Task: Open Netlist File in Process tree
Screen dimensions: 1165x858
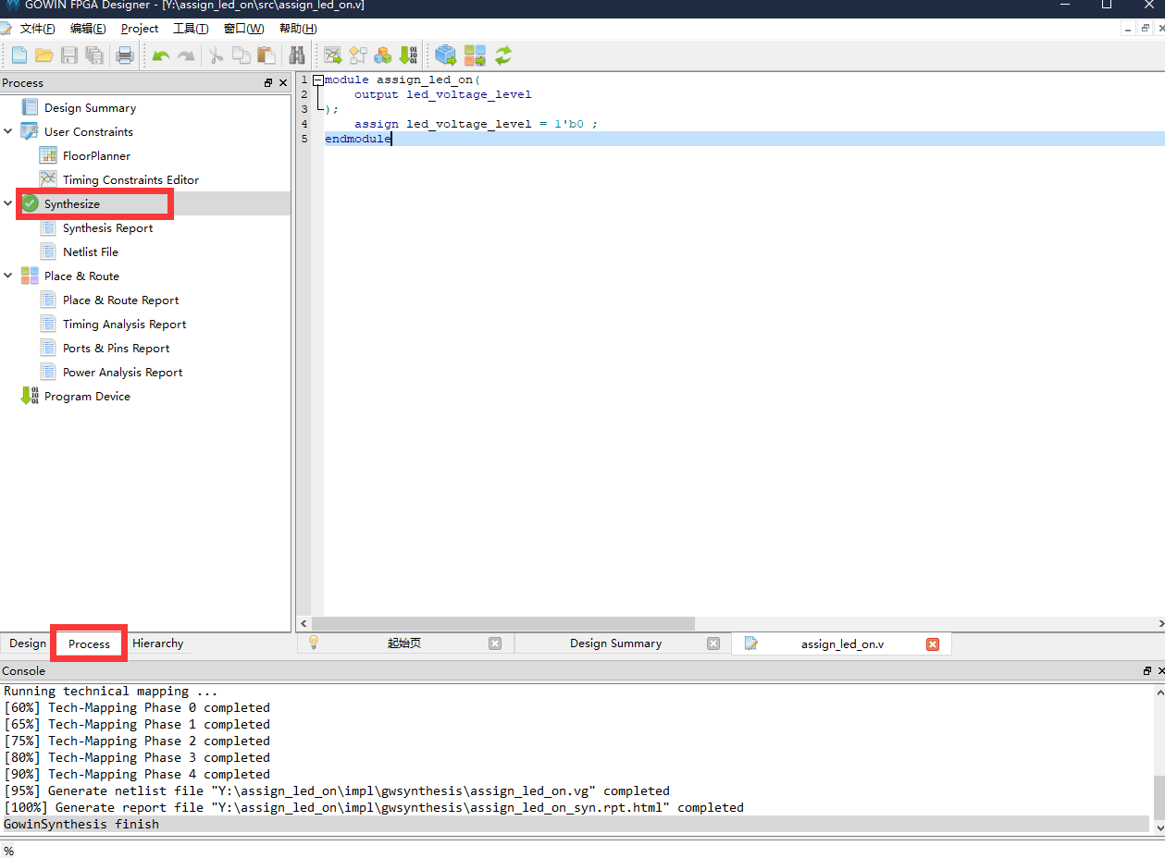Action: tap(91, 252)
